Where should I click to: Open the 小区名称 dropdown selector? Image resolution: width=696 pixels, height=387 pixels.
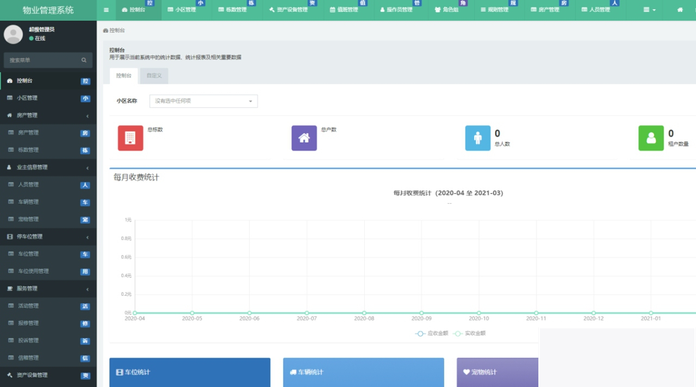coord(203,101)
